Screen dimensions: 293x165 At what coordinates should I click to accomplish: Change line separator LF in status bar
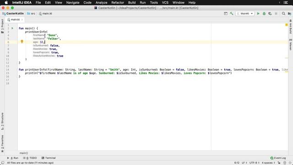pyautogui.click(x=244, y=163)
